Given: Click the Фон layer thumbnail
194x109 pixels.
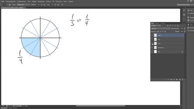Looking at the screenshot, I should click(x=156, y=52).
